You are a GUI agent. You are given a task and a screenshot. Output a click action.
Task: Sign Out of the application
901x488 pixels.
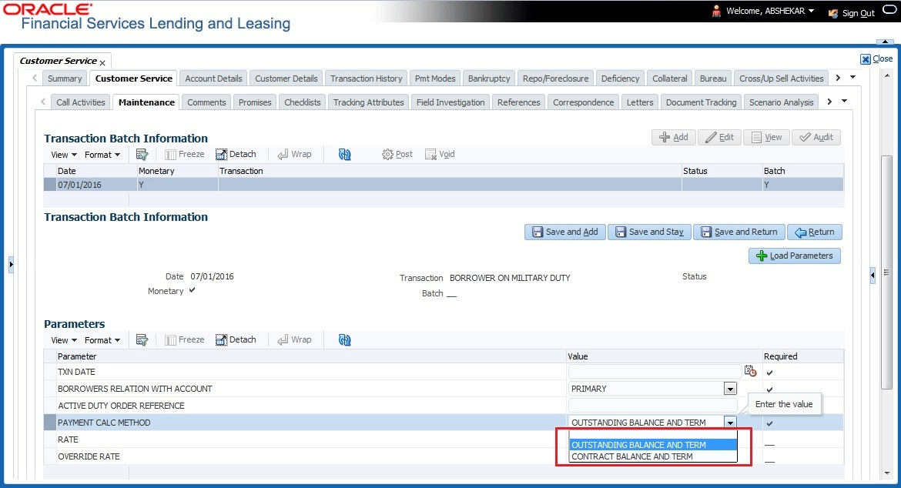click(x=852, y=12)
